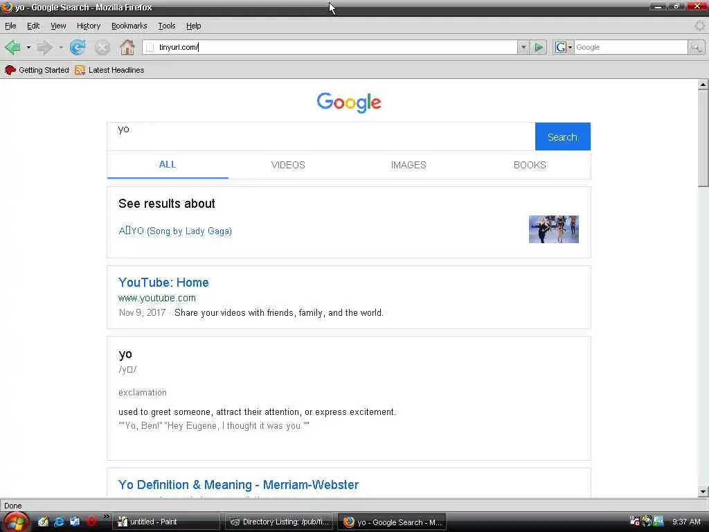Image resolution: width=709 pixels, height=532 pixels.
Task: Click the page icon in the address bar
Action: tap(150, 47)
